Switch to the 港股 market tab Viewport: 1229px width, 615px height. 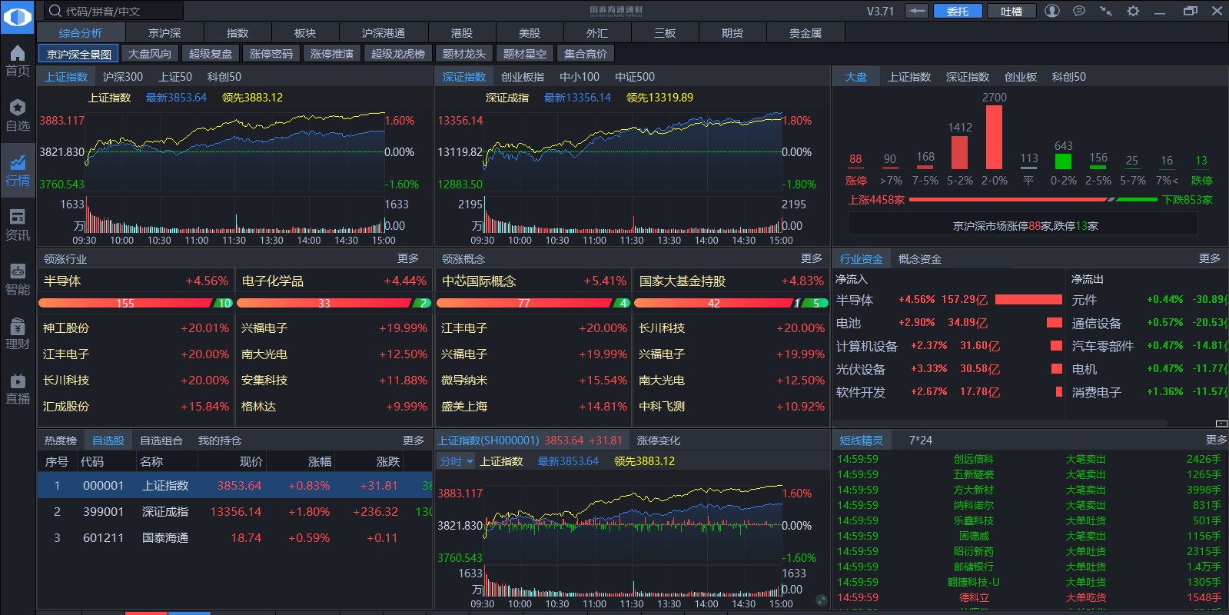click(x=462, y=33)
